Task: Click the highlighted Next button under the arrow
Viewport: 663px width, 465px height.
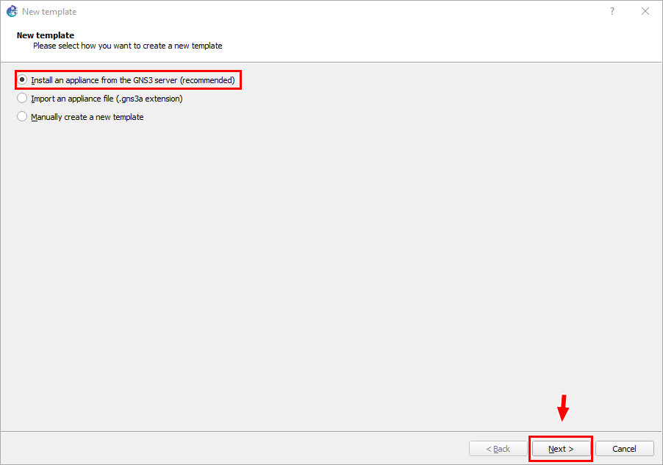Action: click(x=561, y=448)
